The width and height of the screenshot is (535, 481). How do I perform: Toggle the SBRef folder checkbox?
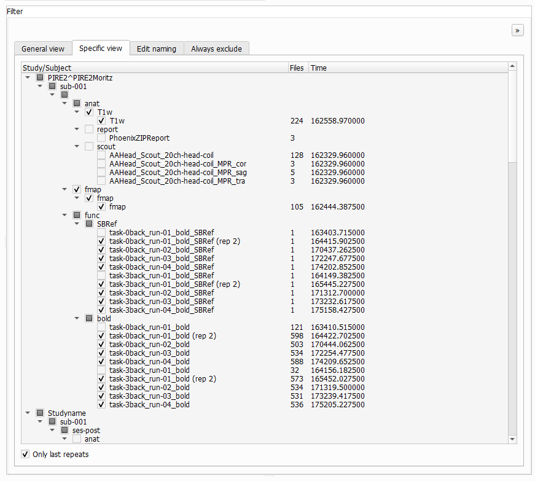pos(89,224)
